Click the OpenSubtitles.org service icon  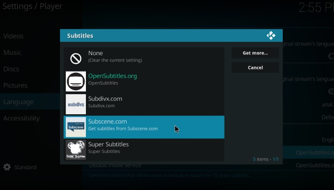76,81
